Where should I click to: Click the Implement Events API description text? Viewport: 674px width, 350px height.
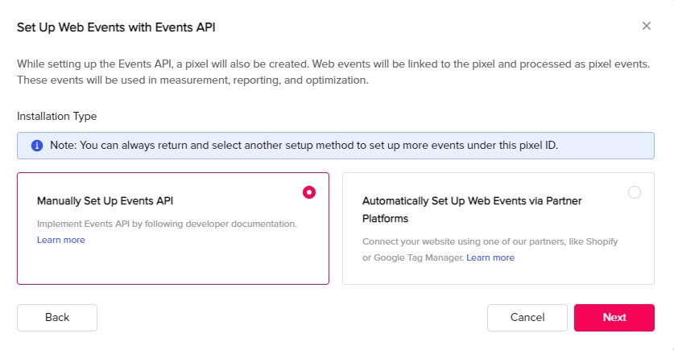(x=167, y=224)
